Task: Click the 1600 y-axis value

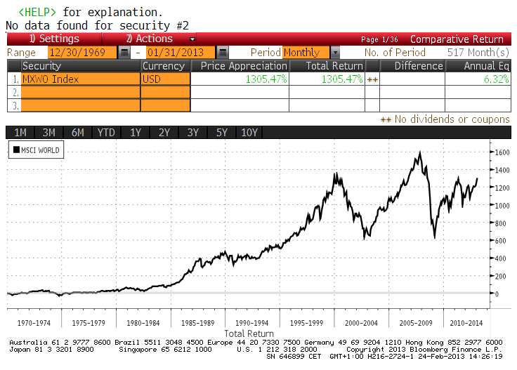Action: pos(502,152)
